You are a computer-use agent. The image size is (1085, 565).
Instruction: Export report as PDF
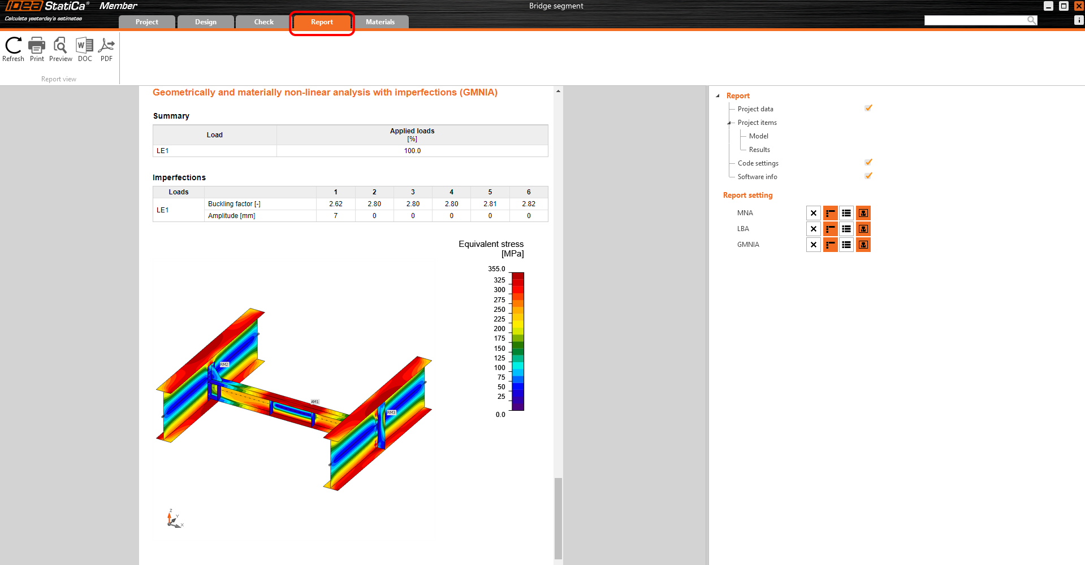106,49
